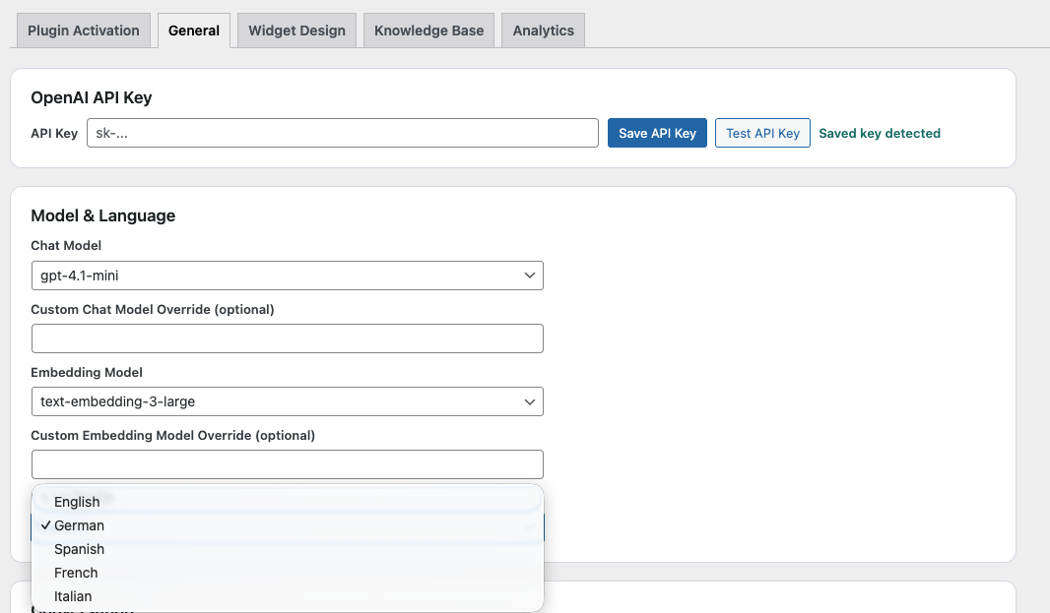Click the Model & Language heading

[103, 215]
